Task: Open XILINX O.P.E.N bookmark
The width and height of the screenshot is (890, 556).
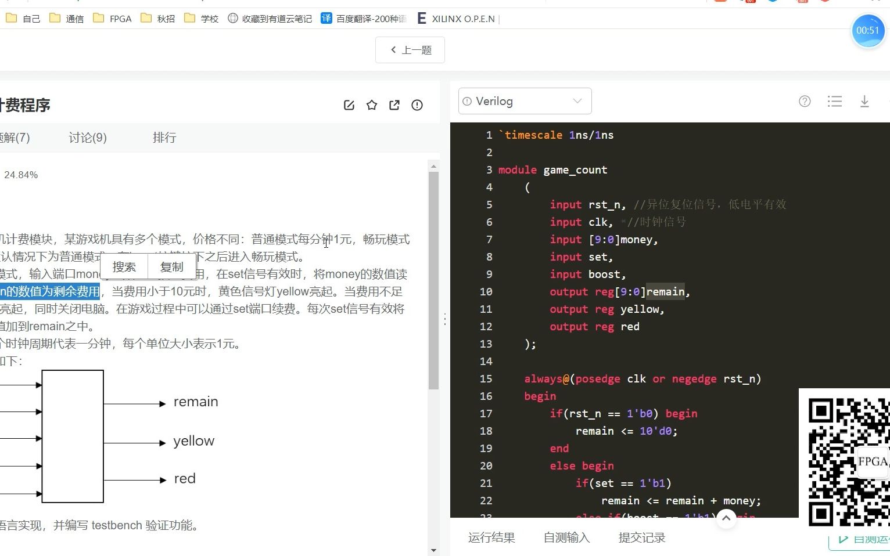Action: click(457, 19)
